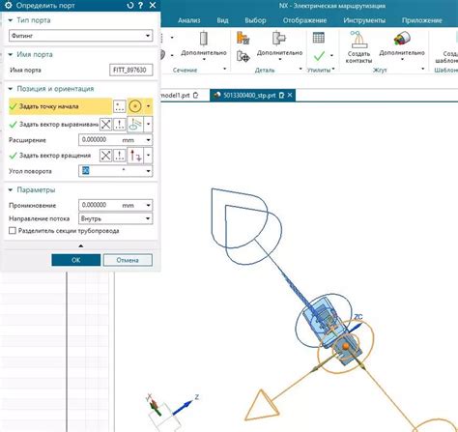Open the Инструменты ribbon tab

pos(364,20)
